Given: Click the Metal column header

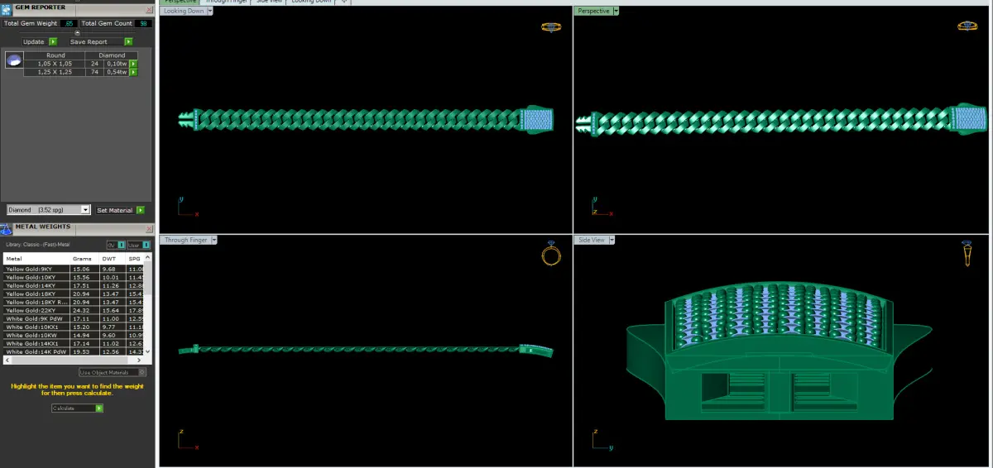Looking at the screenshot, I should pos(36,259).
